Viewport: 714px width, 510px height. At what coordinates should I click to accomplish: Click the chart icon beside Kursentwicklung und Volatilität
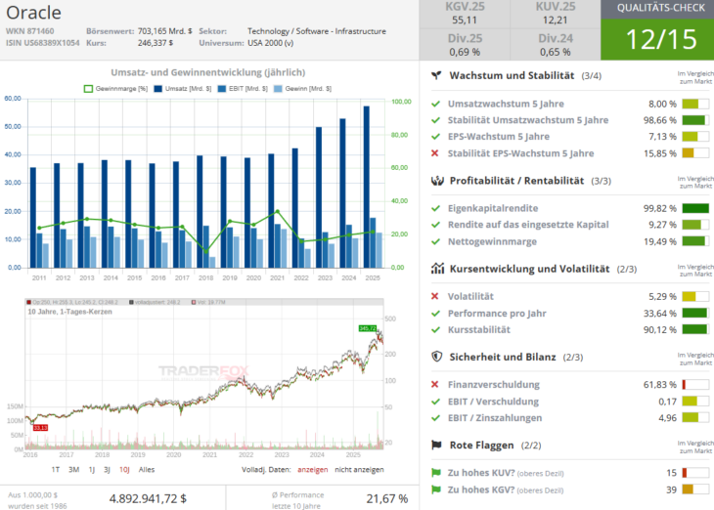(x=439, y=269)
